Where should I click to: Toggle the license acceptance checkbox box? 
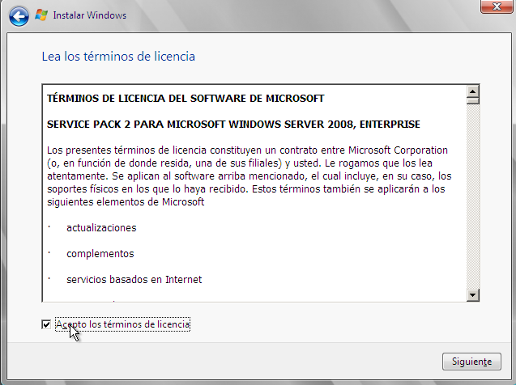(45, 324)
